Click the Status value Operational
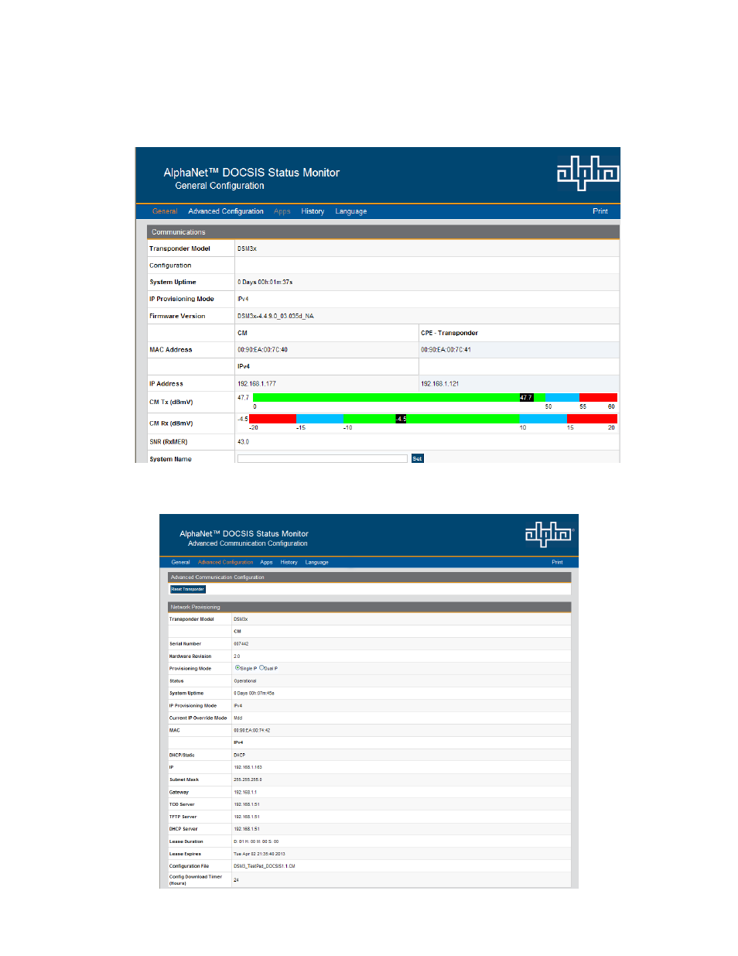Viewport: 738px width, 956px height. (x=245, y=680)
